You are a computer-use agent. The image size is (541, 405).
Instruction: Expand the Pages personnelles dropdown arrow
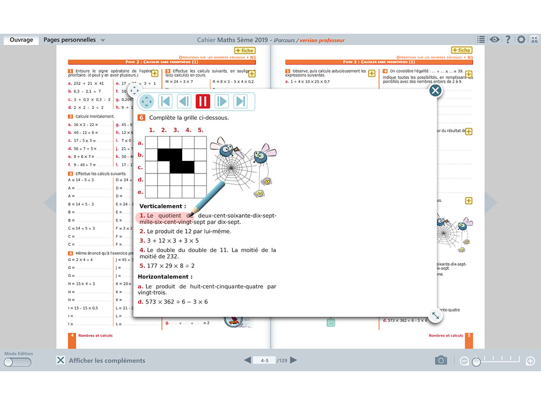[x=103, y=40]
